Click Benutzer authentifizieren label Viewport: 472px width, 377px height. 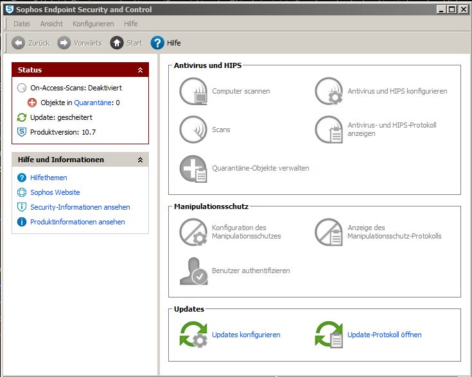pyautogui.click(x=251, y=271)
